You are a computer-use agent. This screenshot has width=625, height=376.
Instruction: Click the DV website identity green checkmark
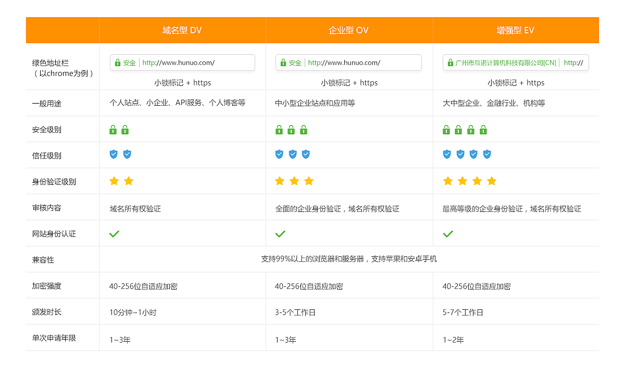click(114, 234)
